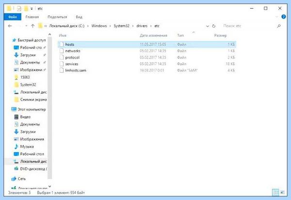Click System32 breadcrumb in address bar
Image resolution: width=291 pixels, height=200 pixels.
tap(121, 26)
